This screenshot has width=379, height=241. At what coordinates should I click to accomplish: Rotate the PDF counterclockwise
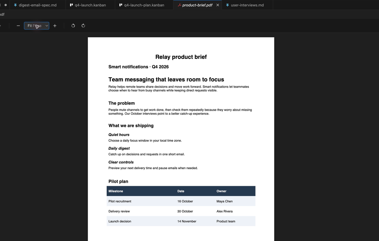pyautogui.click(x=73, y=26)
